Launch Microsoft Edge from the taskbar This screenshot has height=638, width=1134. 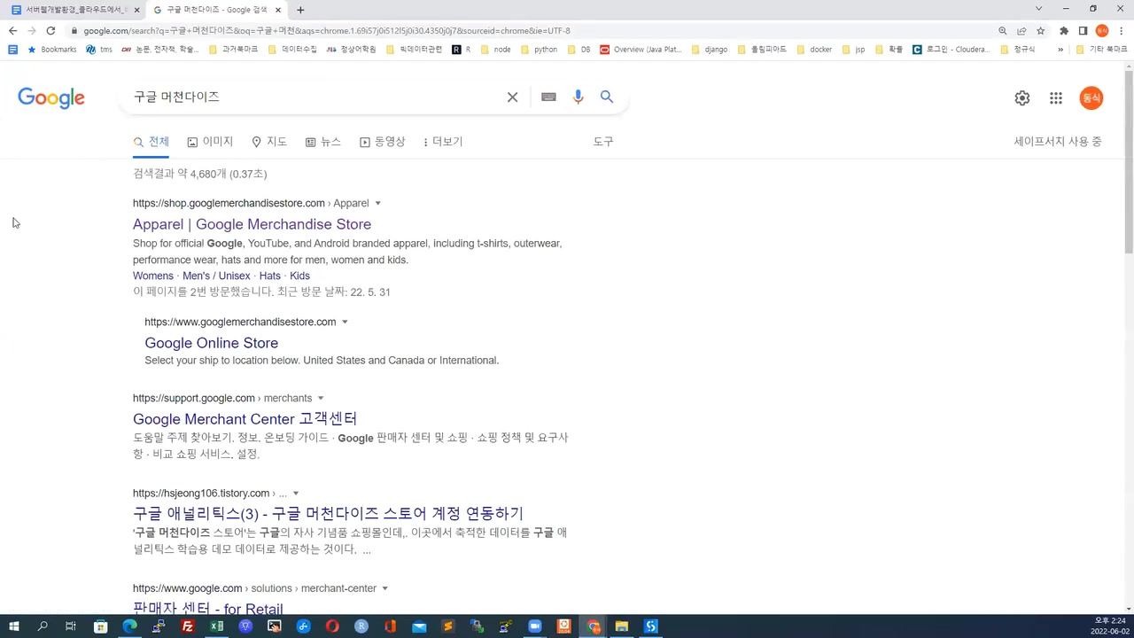[129, 627]
